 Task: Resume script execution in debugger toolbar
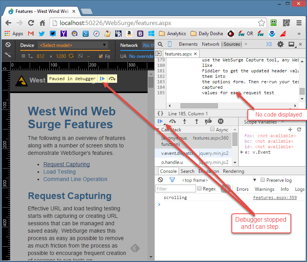pos(160,121)
